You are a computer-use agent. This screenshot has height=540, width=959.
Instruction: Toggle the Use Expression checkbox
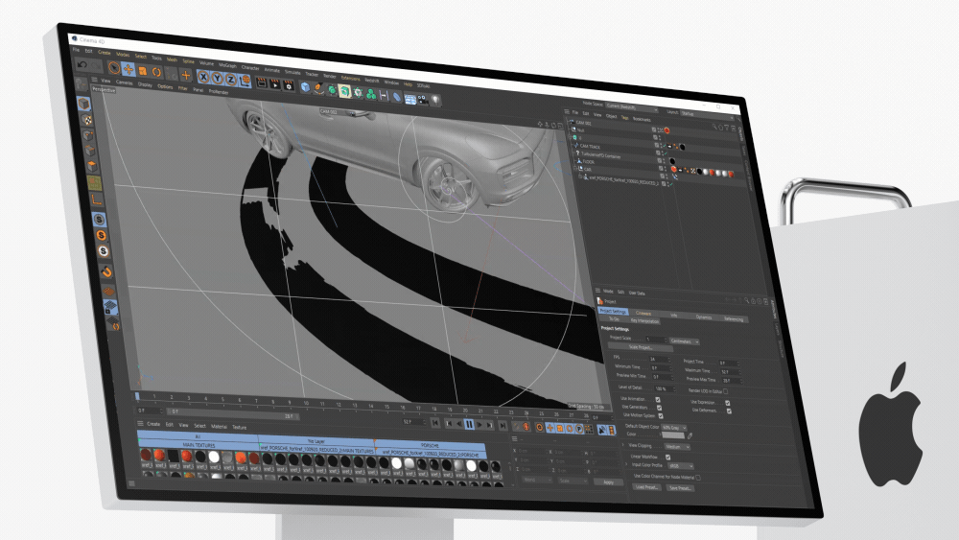(x=728, y=403)
